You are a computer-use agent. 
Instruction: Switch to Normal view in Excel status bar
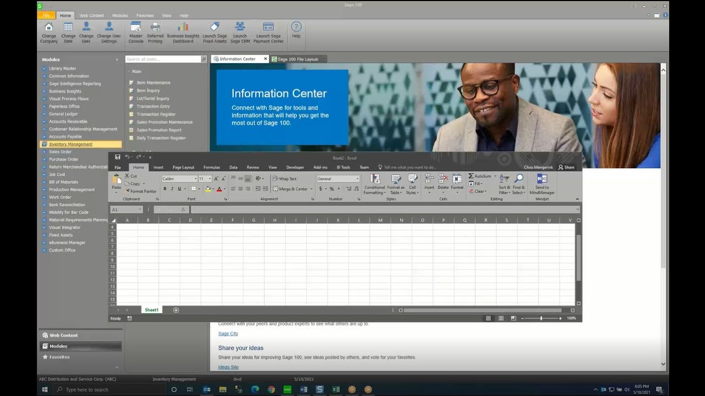(488, 318)
